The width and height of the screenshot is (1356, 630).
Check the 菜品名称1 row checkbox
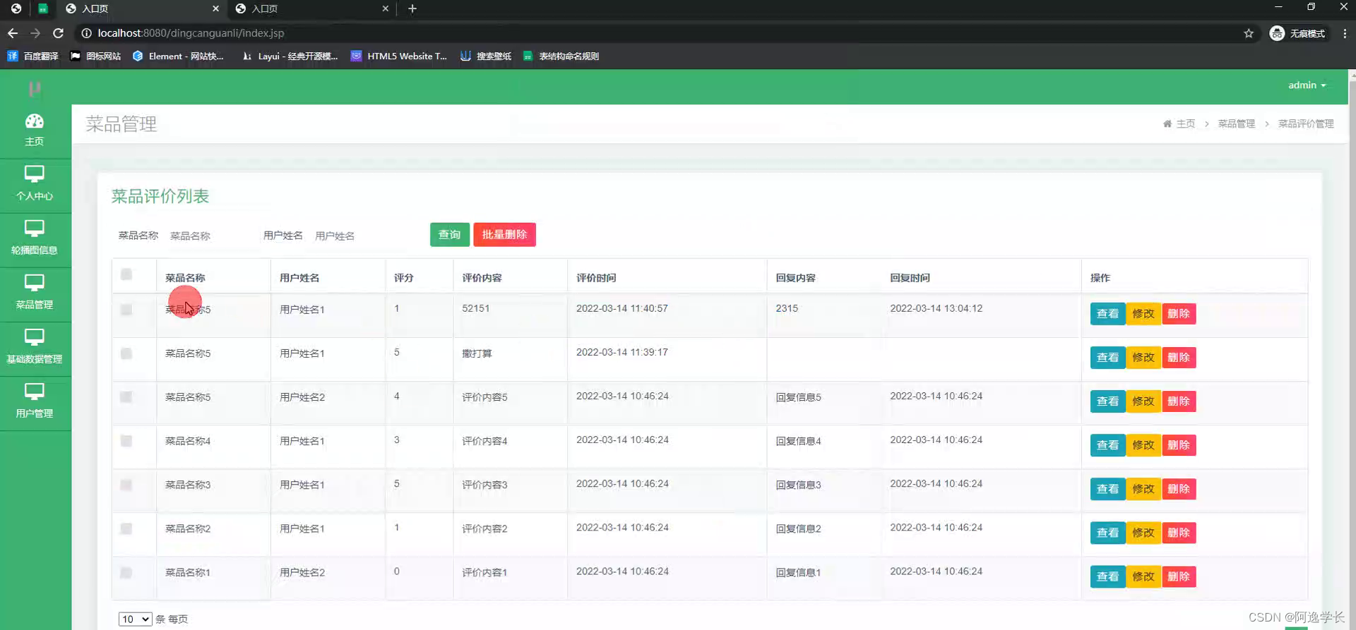click(126, 572)
